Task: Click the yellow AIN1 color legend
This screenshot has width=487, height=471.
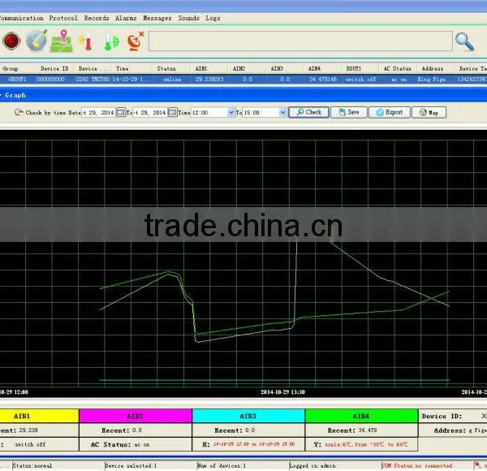Action: [x=39, y=416]
